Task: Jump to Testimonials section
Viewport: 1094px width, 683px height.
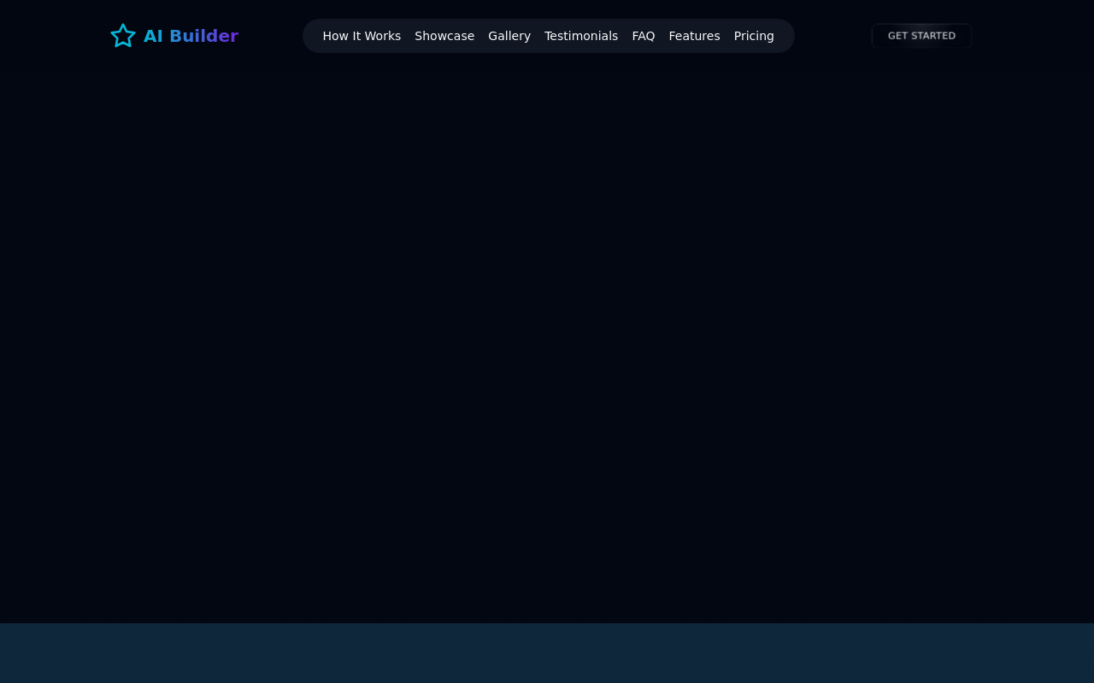Action: click(x=581, y=36)
